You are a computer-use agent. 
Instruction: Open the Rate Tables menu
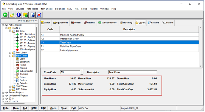point(32,9)
